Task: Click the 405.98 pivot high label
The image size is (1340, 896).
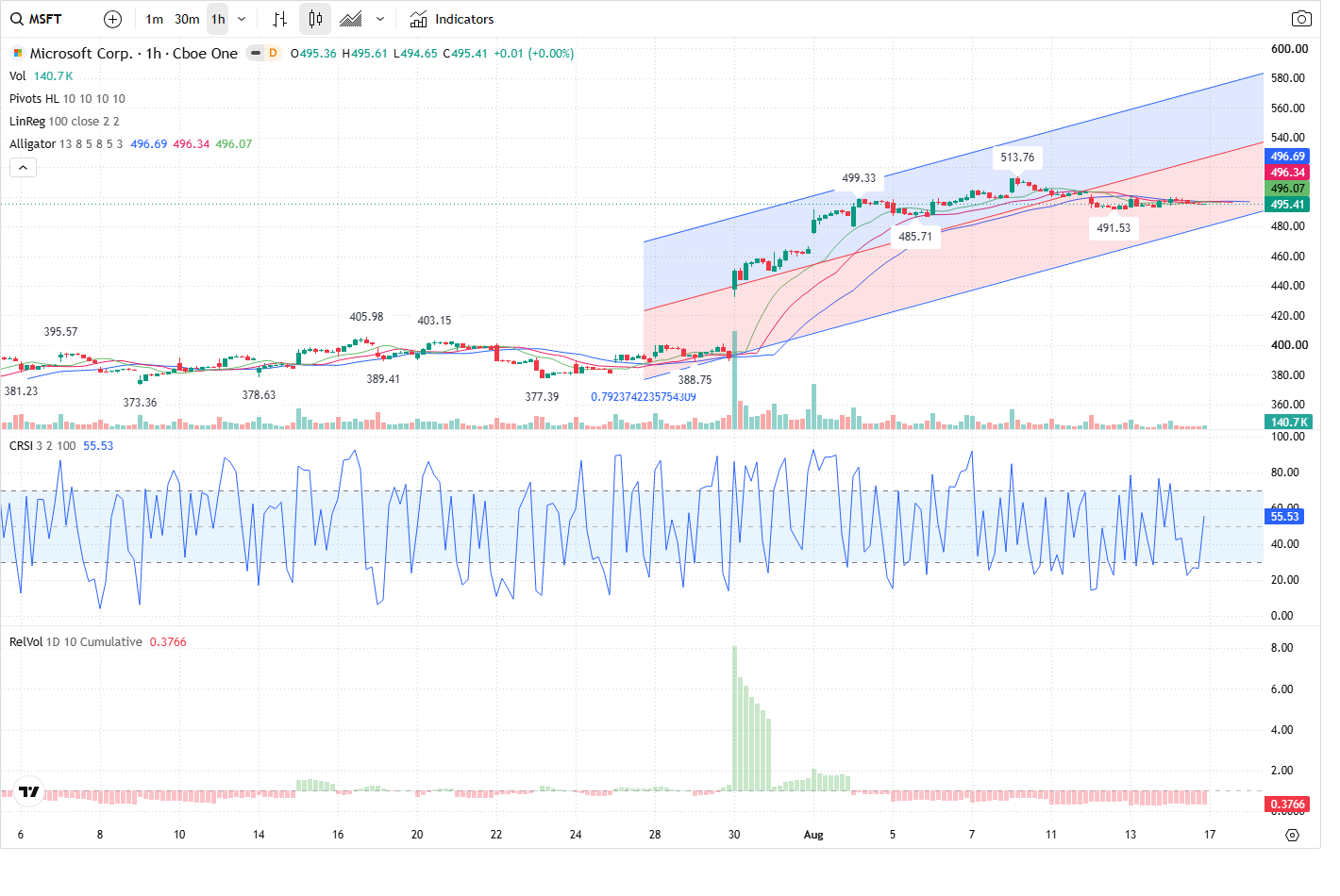Action: point(366,317)
